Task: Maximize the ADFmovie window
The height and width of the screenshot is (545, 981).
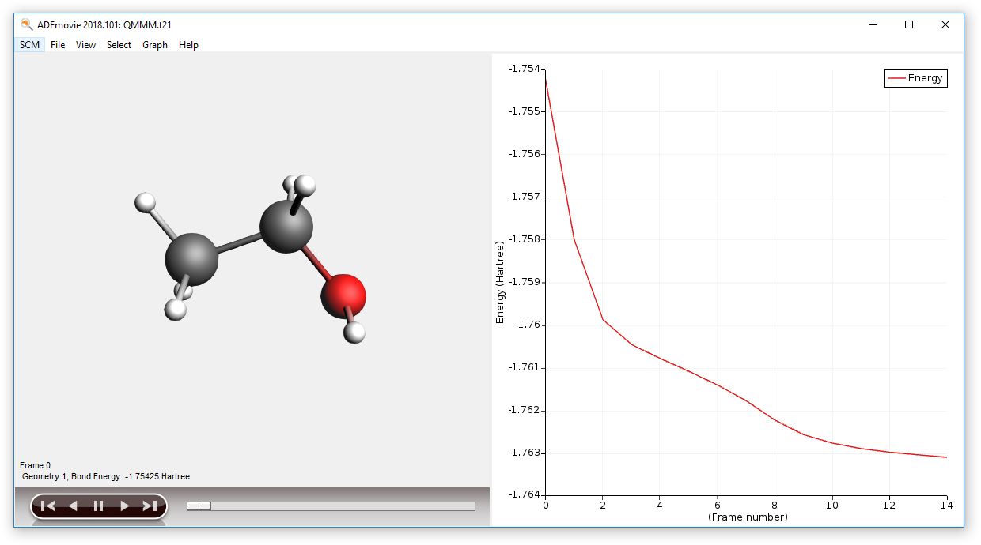Action: (909, 24)
